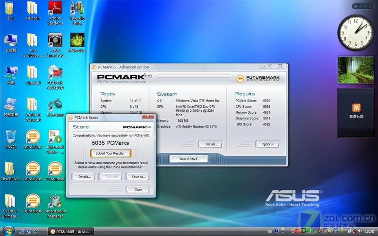This screenshot has width=378, height=236.
Task: Click System tests '11 of 11' text
Action: tap(136, 101)
